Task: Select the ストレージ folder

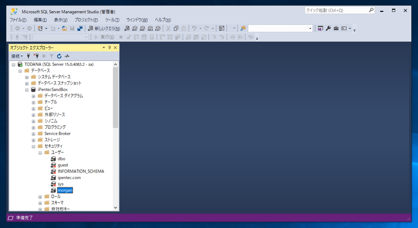Action: coord(52,140)
